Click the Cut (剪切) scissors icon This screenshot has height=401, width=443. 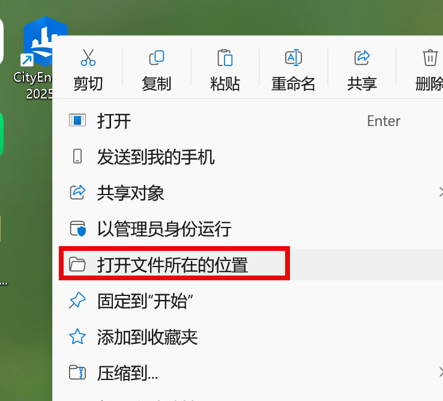(x=88, y=58)
